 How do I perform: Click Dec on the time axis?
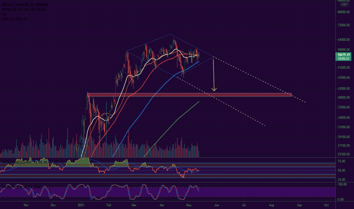(x=53, y=205)
